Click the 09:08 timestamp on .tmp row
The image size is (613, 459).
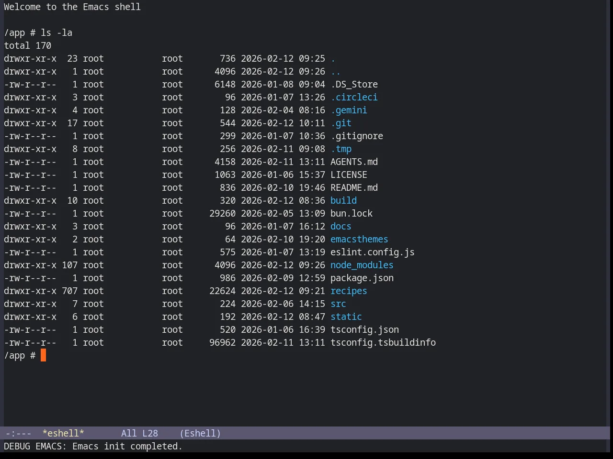point(312,149)
